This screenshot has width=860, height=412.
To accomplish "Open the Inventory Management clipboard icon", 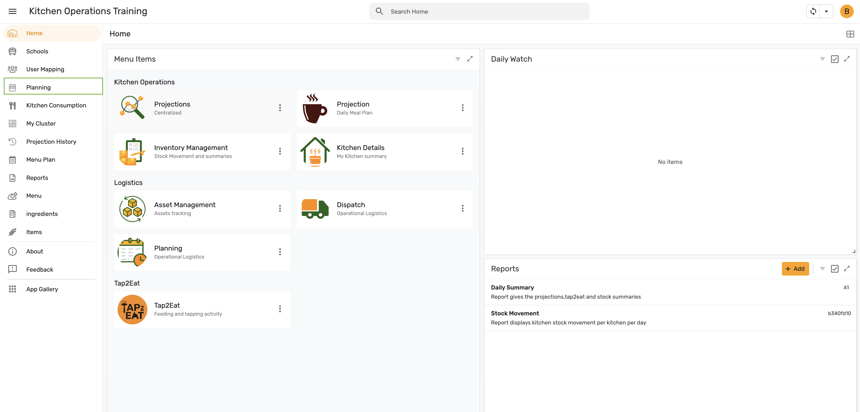I will click(x=132, y=152).
